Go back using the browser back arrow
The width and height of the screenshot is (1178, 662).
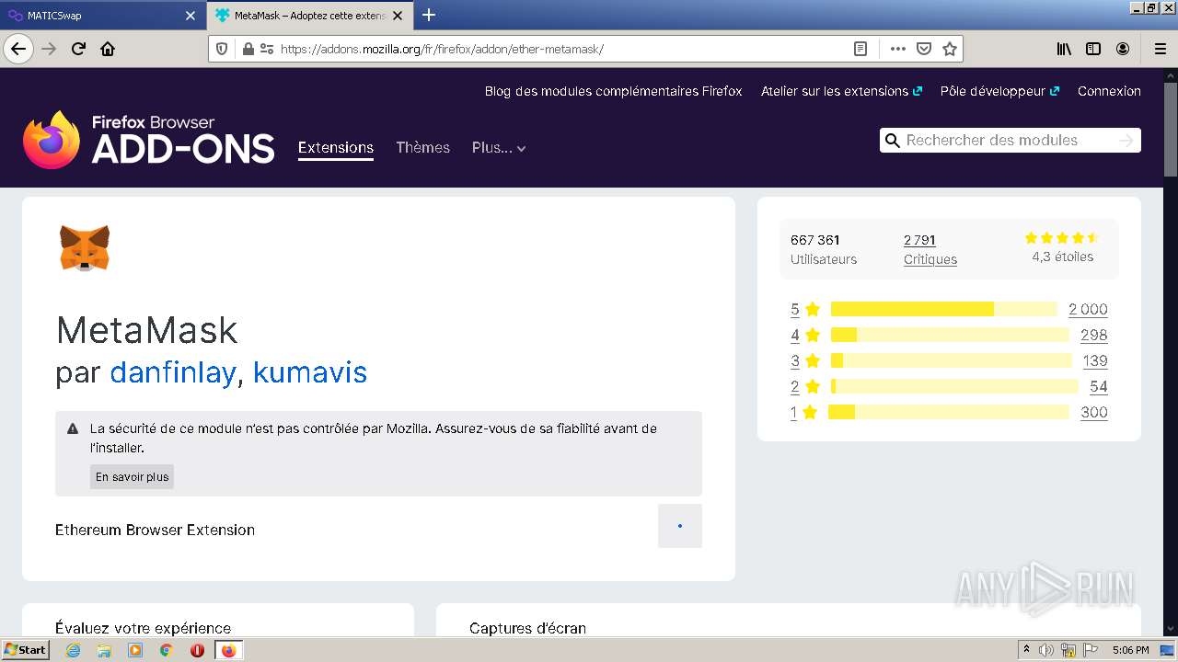pos(18,49)
